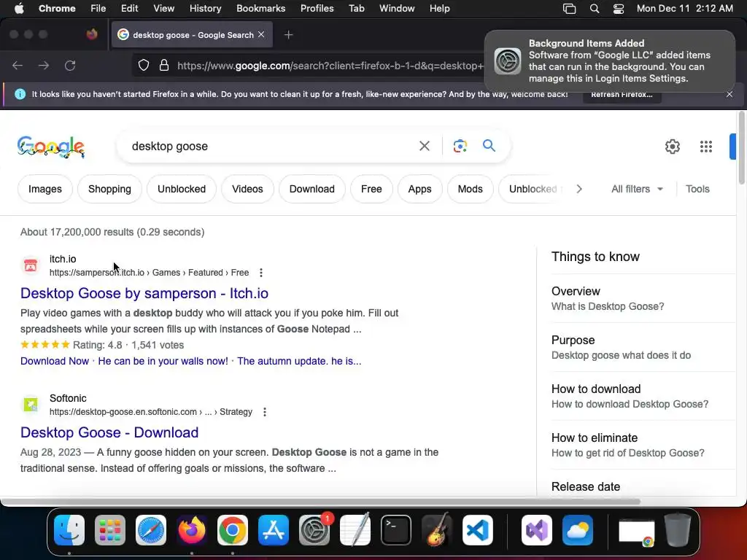Reload the page with the refresh icon
Screen dimensions: 747x560
[70, 65]
